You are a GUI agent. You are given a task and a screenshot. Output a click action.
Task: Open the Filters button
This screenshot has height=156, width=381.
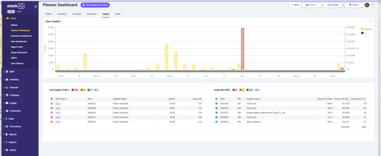(x=354, y=5)
